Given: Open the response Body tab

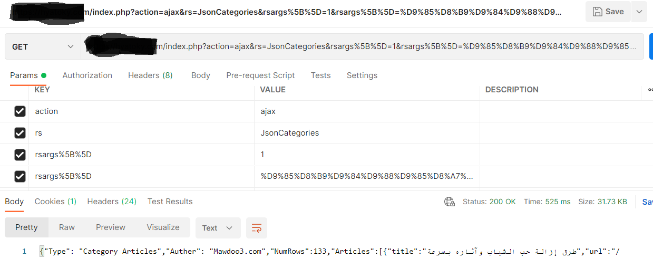Looking at the screenshot, I should tap(14, 202).
